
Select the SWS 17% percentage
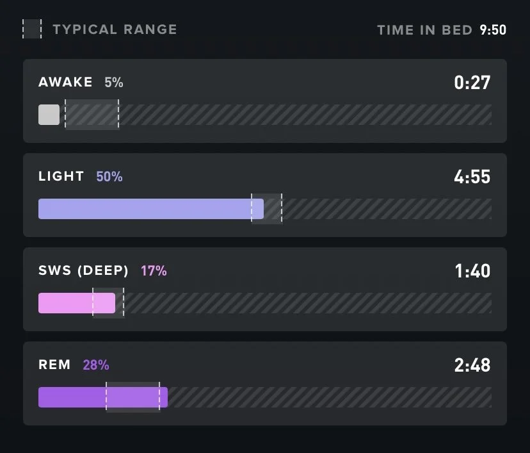154,270
